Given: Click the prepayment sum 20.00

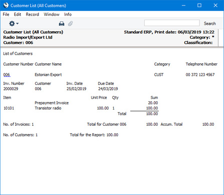Looking at the screenshot, I should [x=153, y=103].
